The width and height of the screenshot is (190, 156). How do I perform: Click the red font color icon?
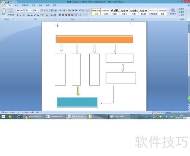47,15
